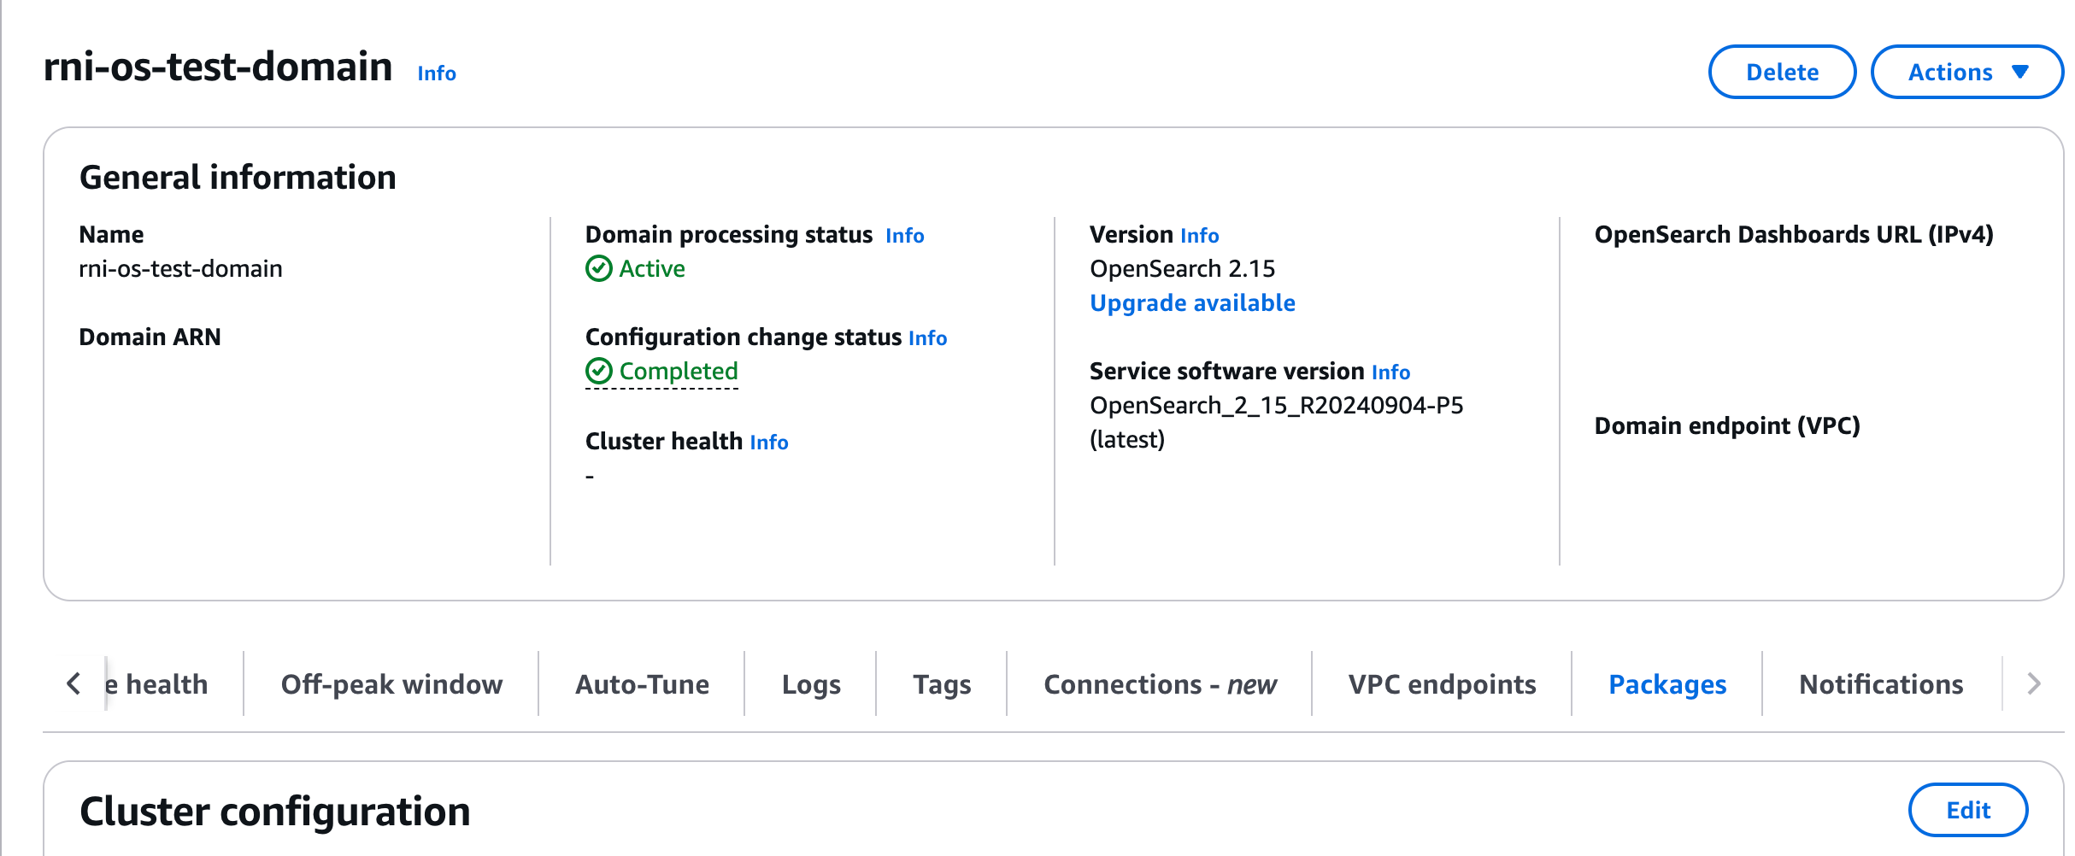The height and width of the screenshot is (856, 2075).
Task: Open Info for Domain processing status
Action: tap(904, 235)
